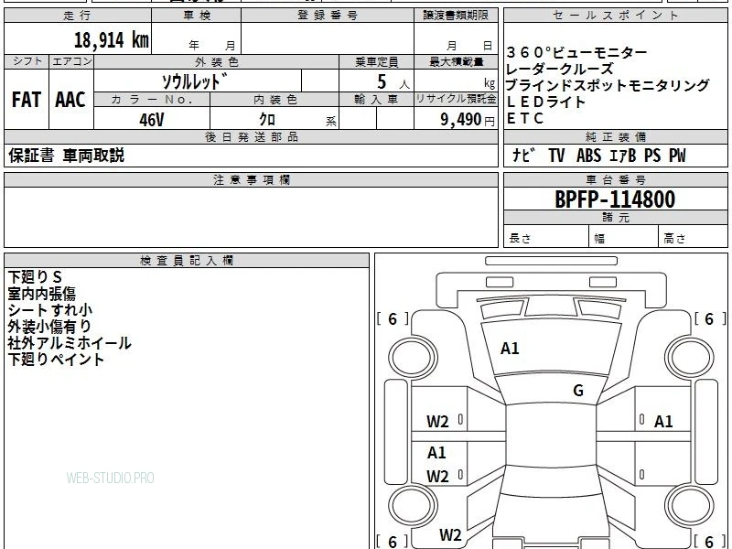Click the A1 mark on the hood
The height and width of the screenshot is (549, 732).
[510, 349]
